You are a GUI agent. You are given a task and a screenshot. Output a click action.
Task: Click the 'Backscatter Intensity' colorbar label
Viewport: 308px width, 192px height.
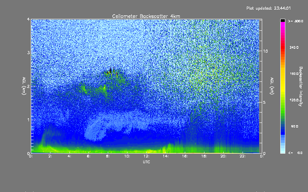tap(301, 86)
